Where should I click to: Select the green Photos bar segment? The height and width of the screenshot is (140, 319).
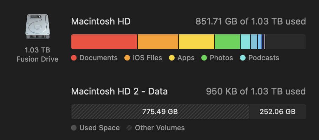point(227,42)
